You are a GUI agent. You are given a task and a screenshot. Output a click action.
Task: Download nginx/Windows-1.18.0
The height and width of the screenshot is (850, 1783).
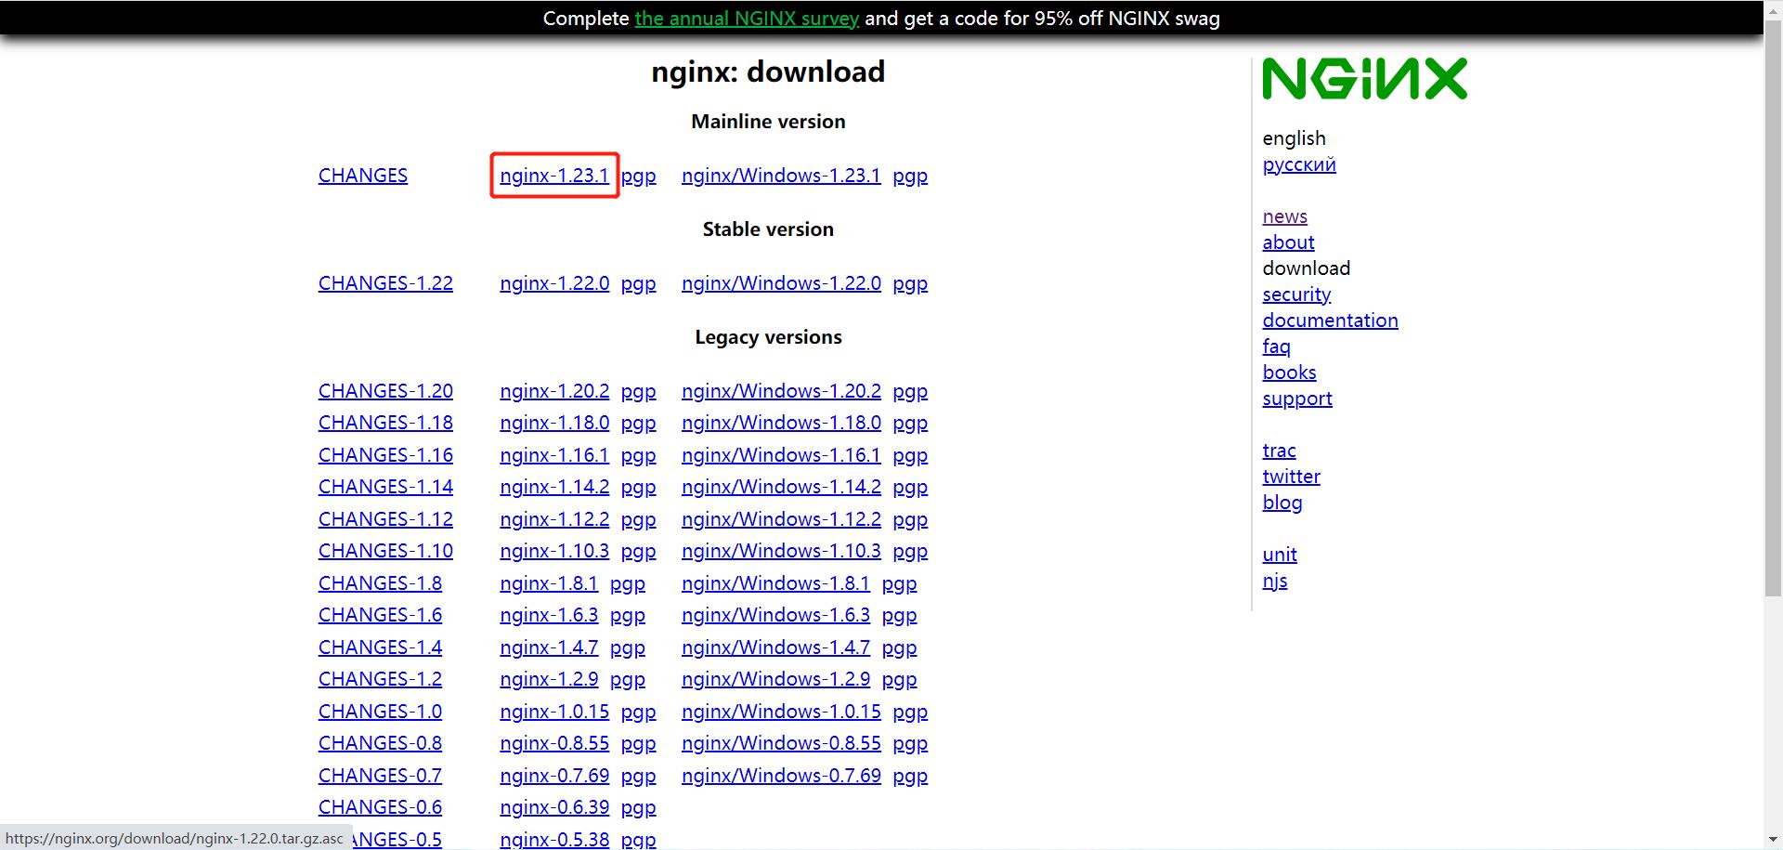(x=781, y=423)
